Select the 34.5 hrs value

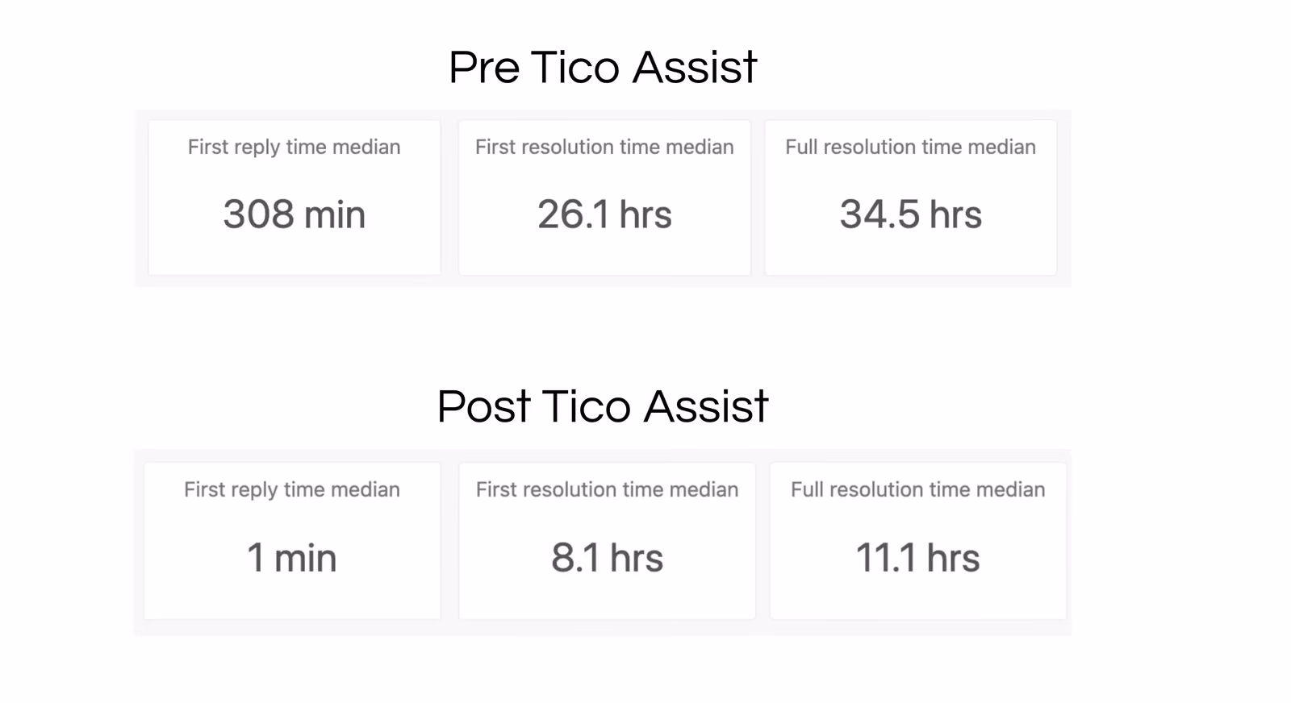point(911,214)
